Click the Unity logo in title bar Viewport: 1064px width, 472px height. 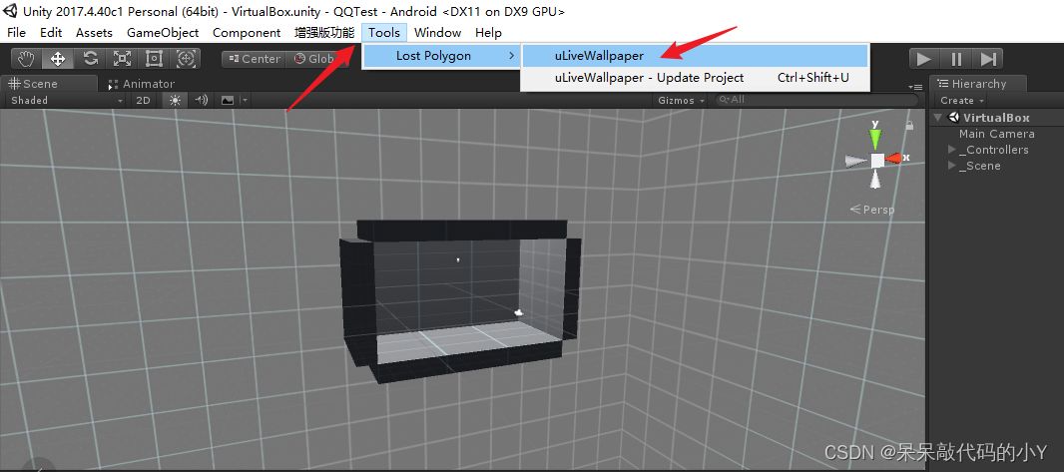[x=11, y=11]
